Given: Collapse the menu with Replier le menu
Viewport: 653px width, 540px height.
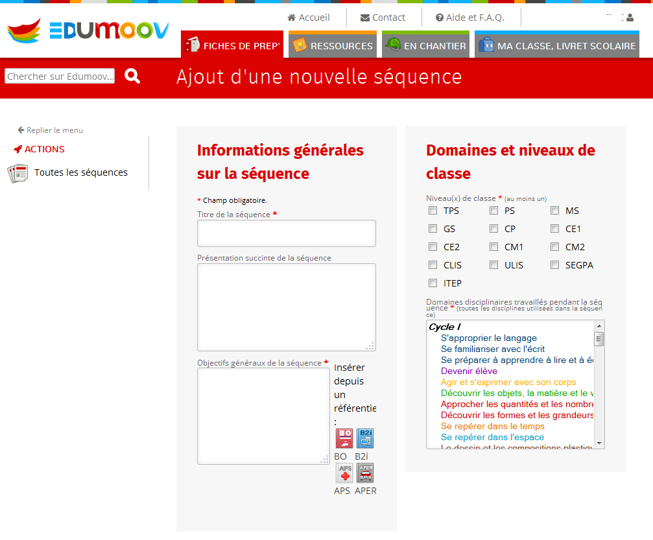Looking at the screenshot, I should [51, 130].
